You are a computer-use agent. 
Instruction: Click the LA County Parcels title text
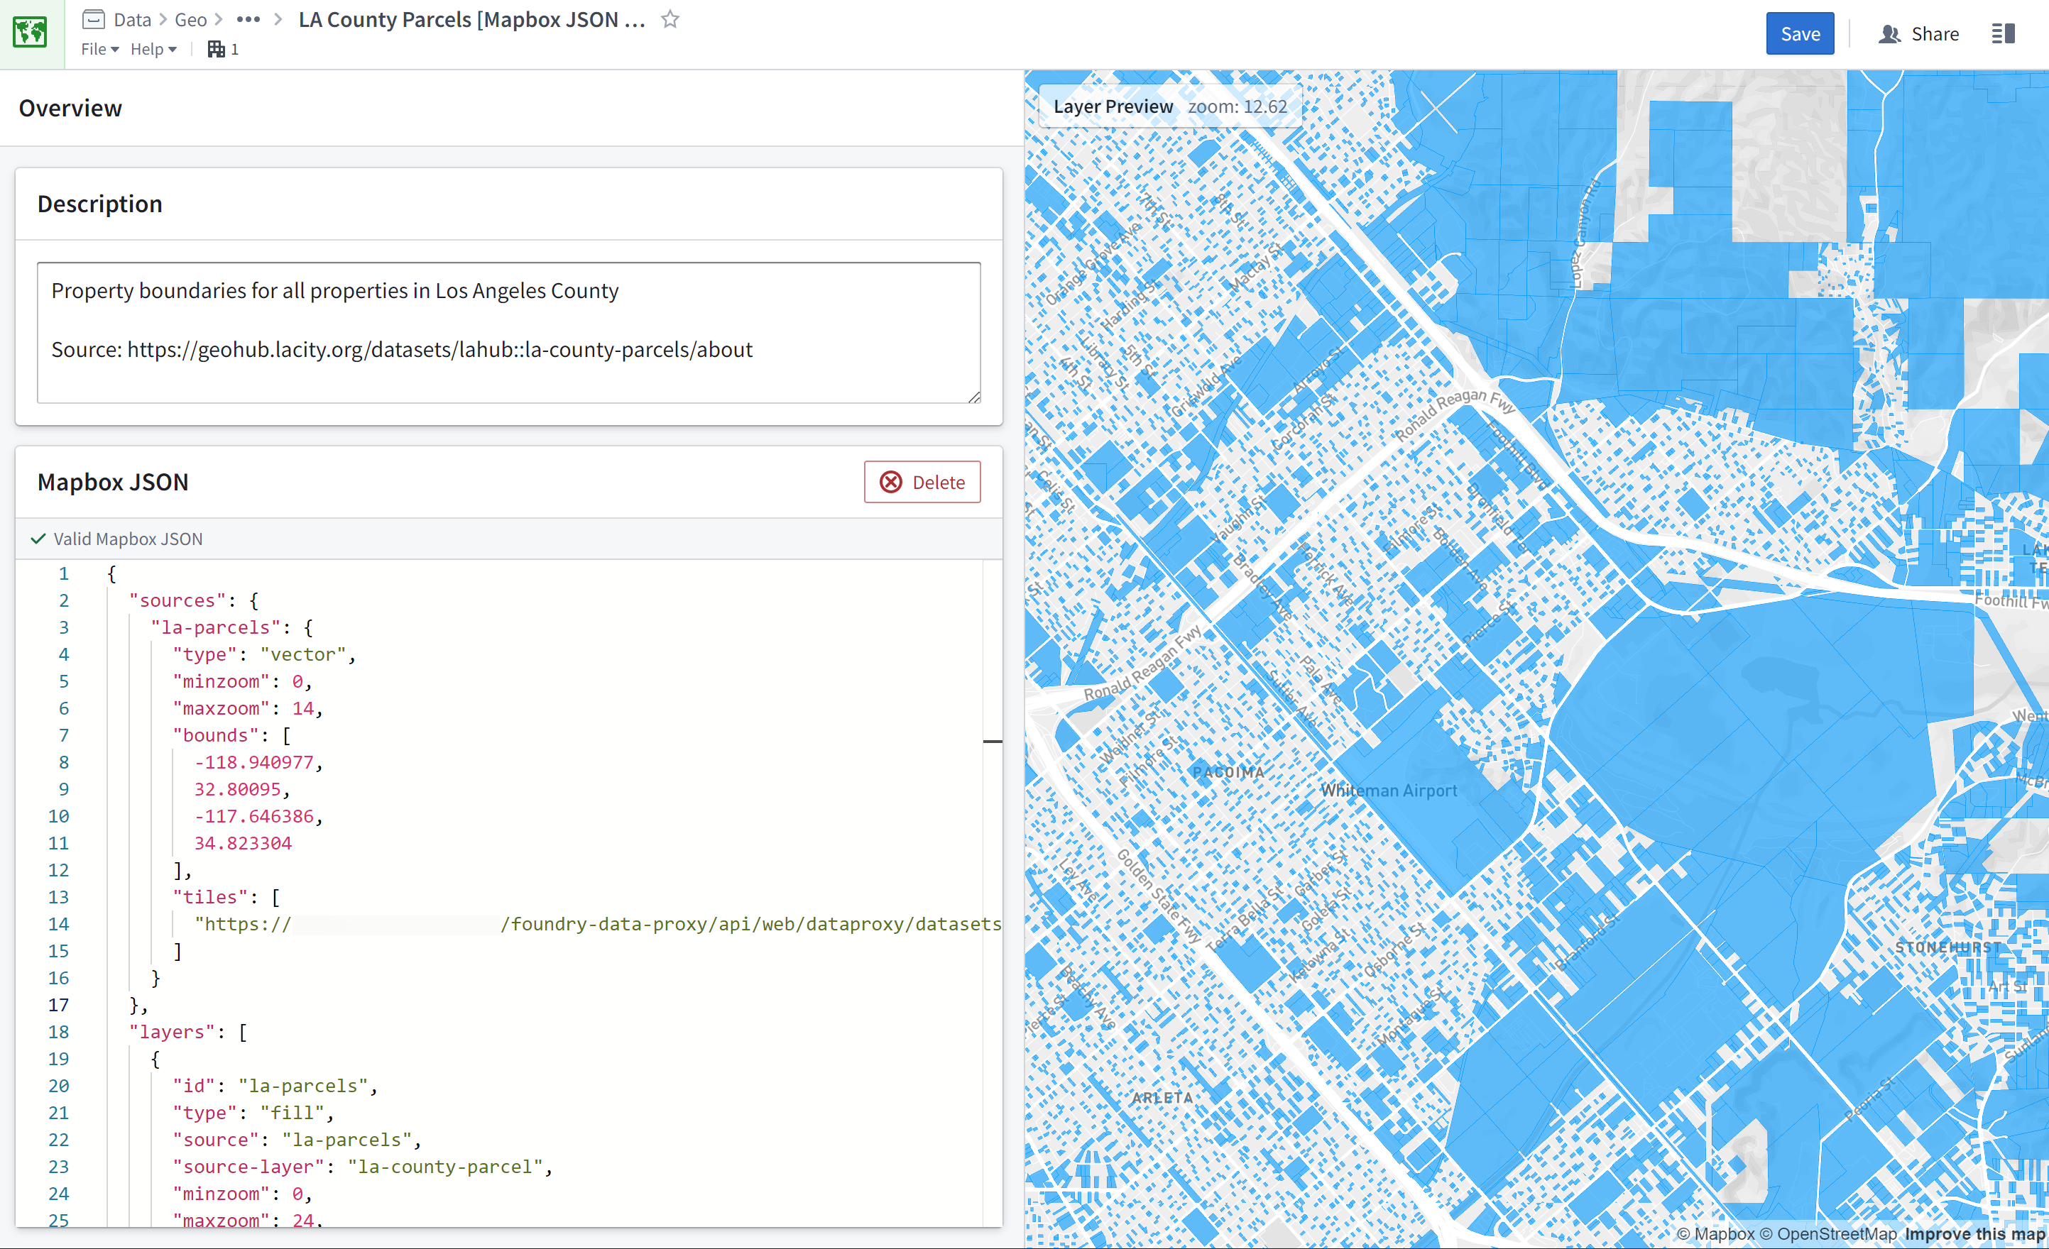pos(471,19)
